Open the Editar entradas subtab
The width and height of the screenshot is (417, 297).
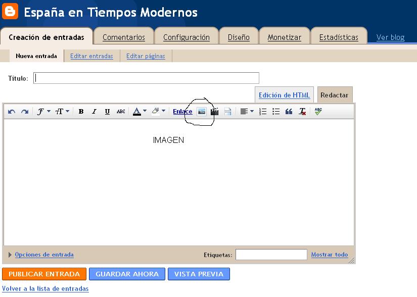point(91,56)
